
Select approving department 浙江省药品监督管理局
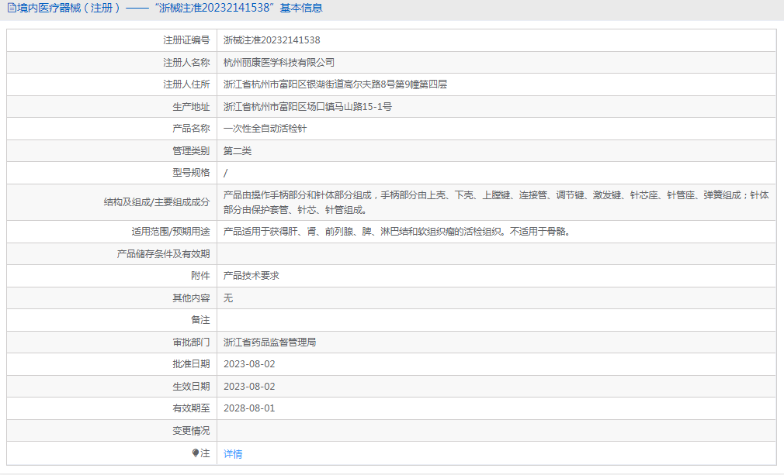click(x=269, y=342)
